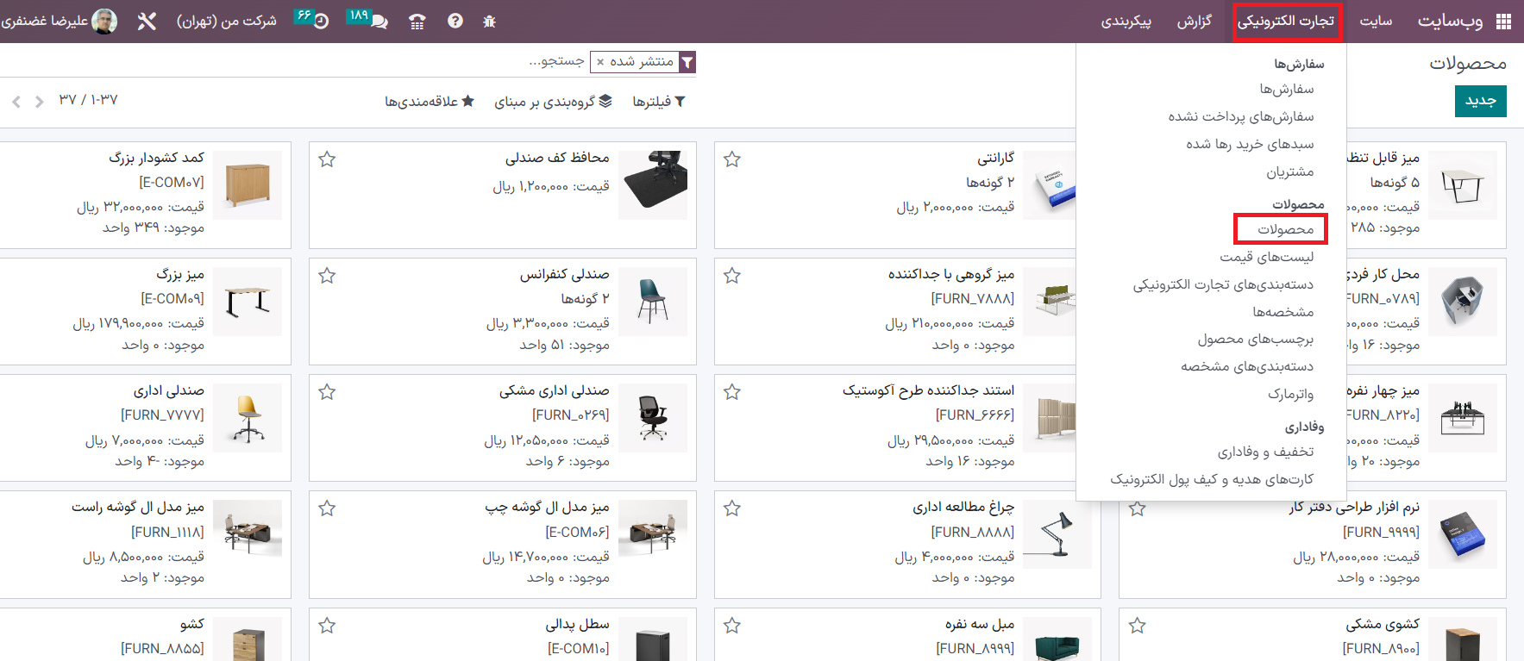Image resolution: width=1524 pixels, height=661 pixels.
Task: Open the apps grid menu icon
Action: 1503,22
